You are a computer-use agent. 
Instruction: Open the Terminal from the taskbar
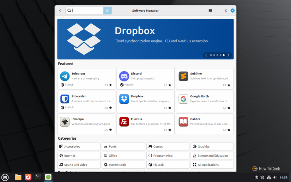point(38,177)
